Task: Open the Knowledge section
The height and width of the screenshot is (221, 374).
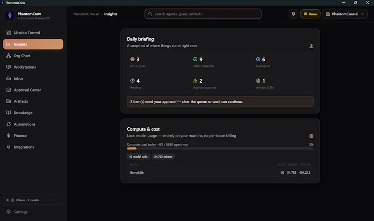Action: click(33, 113)
